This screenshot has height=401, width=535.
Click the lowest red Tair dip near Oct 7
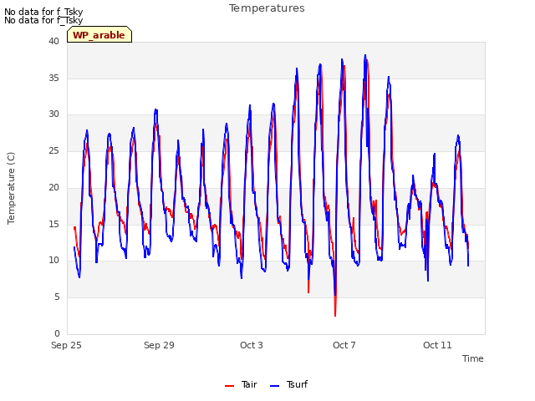click(x=335, y=316)
